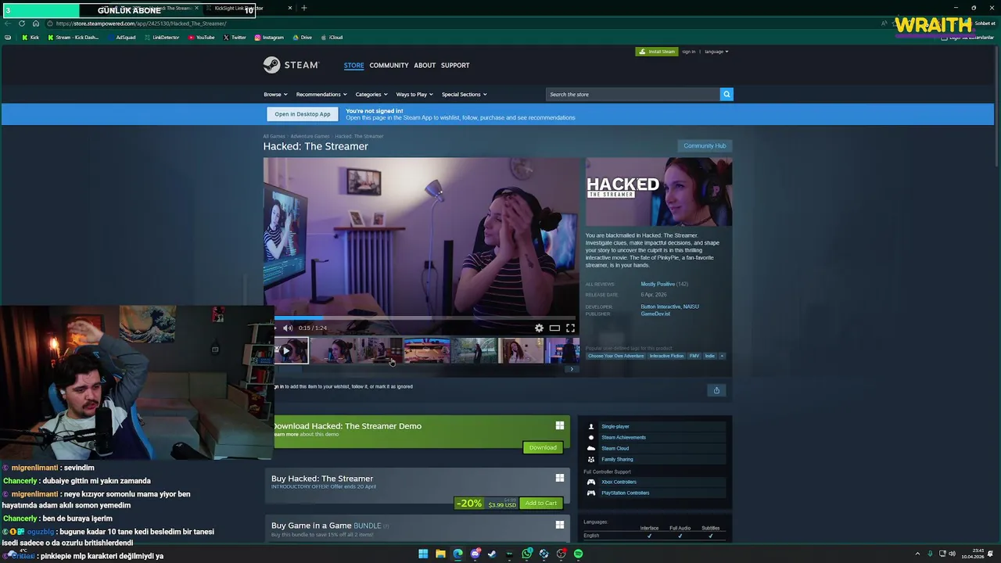Viewport: 1001px width, 563px height.
Task: Click the Install Steam button
Action: point(657,52)
